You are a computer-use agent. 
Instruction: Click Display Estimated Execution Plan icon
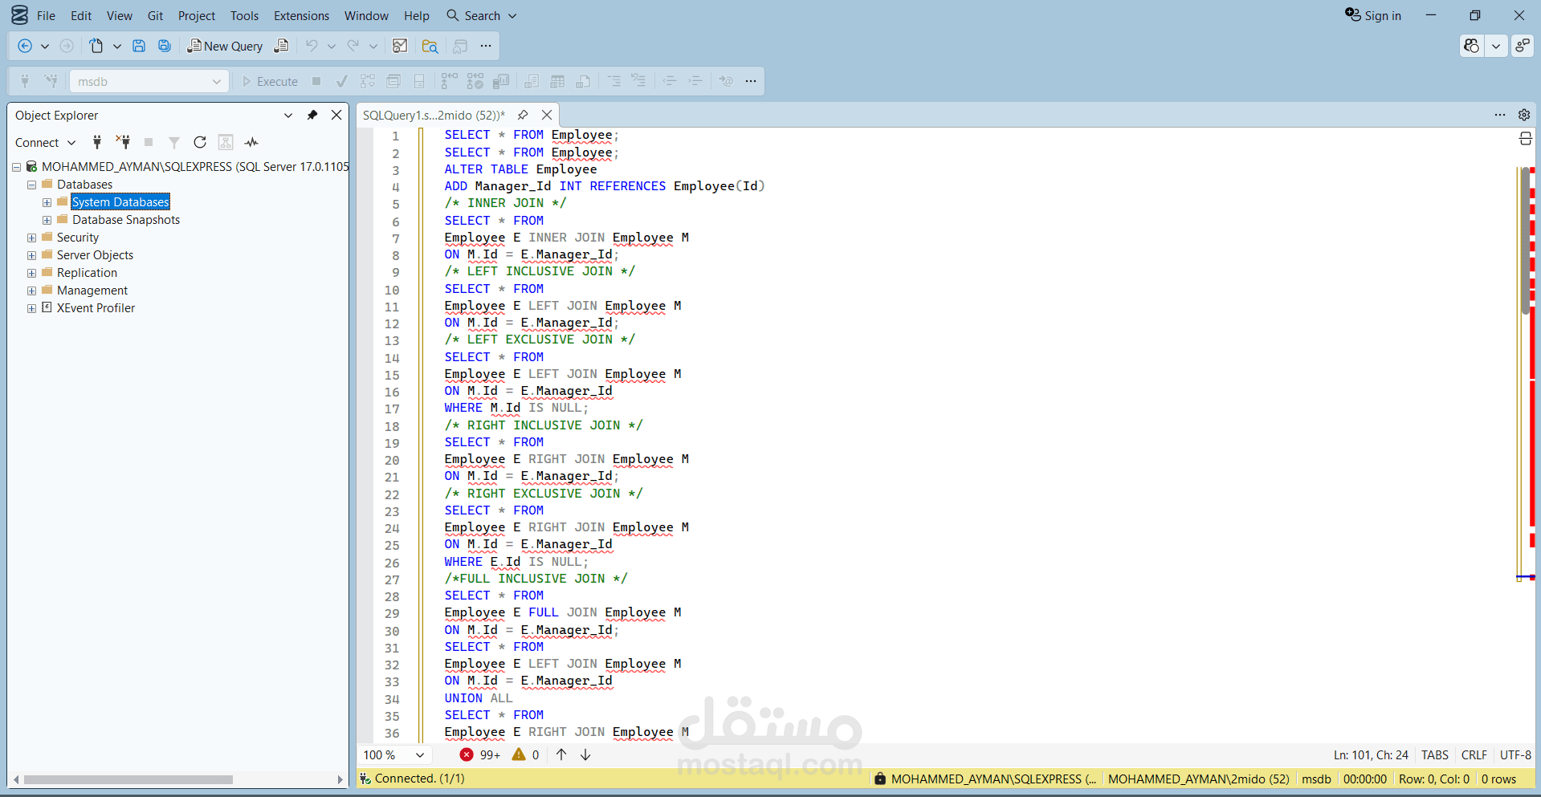tap(368, 81)
